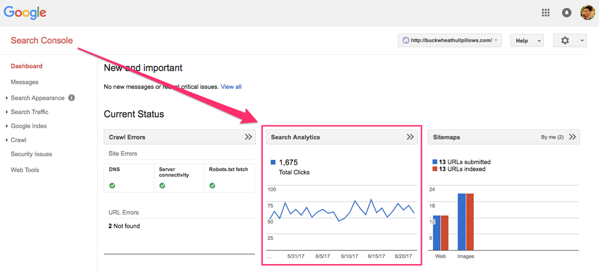599x273 pixels.
Task: Open the Sitemaps panel header
Action: point(503,137)
